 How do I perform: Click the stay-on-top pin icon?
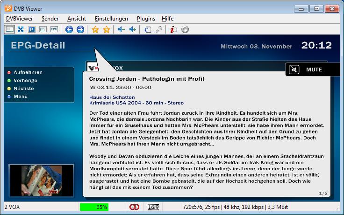pos(32,29)
